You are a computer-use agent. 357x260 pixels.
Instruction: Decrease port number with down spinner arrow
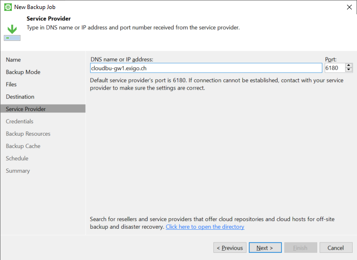(348, 70)
